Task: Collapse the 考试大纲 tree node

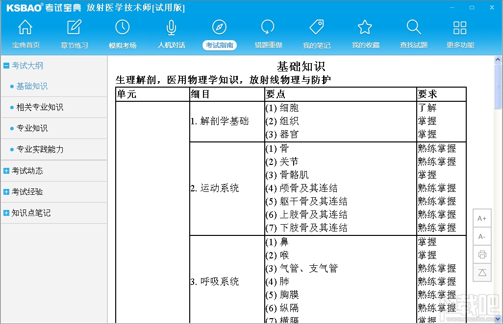Action: coord(6,66)
